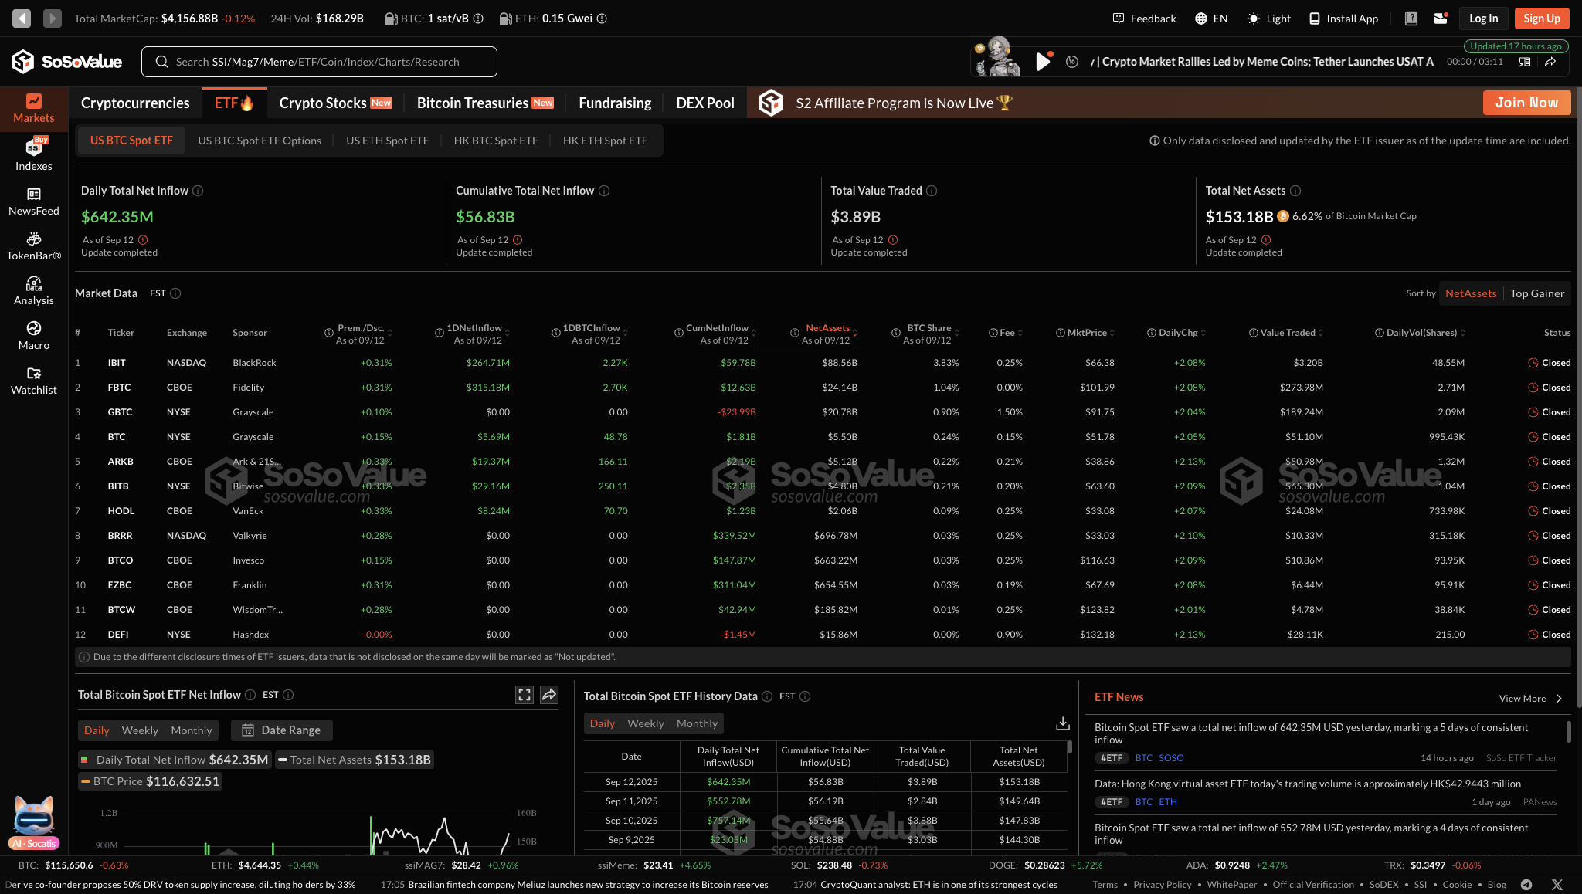Click the forward navigation arrow icon
The image size is (1582, 894).
[52, 18]
